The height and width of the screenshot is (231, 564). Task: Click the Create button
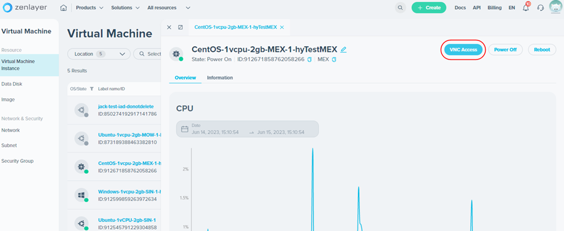429,8
